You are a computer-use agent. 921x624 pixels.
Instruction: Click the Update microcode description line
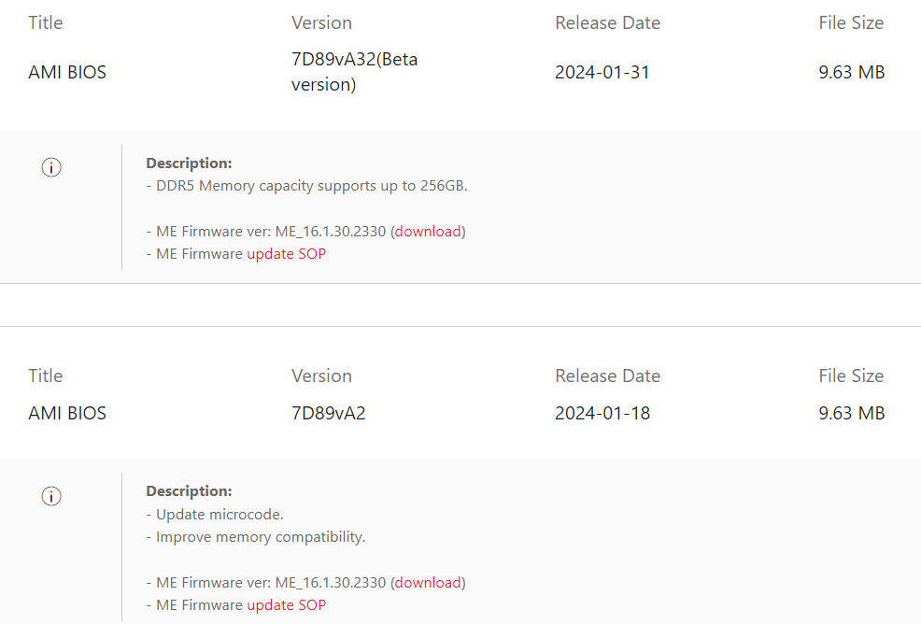215,514
